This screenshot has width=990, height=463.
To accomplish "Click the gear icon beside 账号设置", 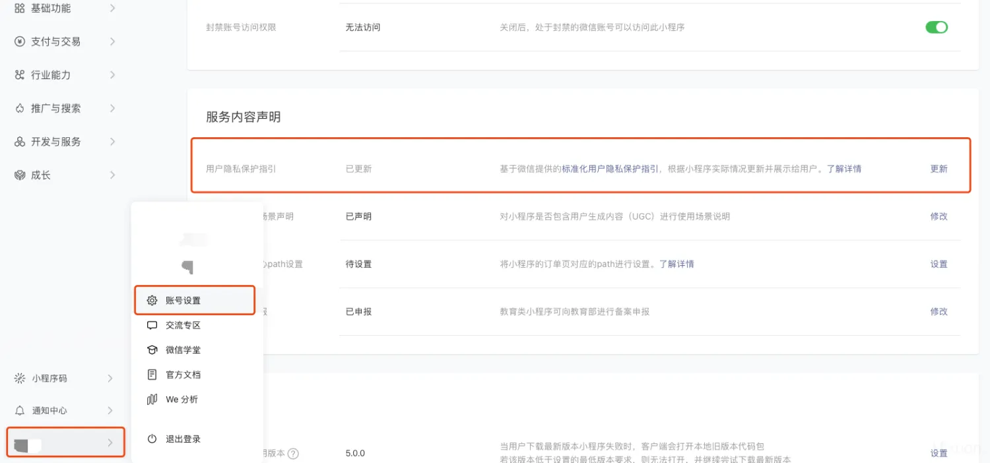I will [152, 300].
